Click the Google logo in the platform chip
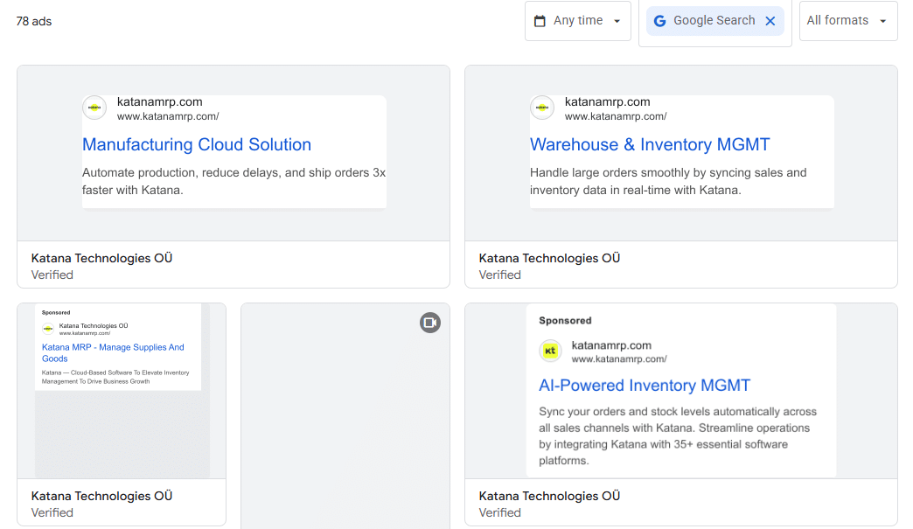This screenshot has width=913, height=529. point(659,21)
